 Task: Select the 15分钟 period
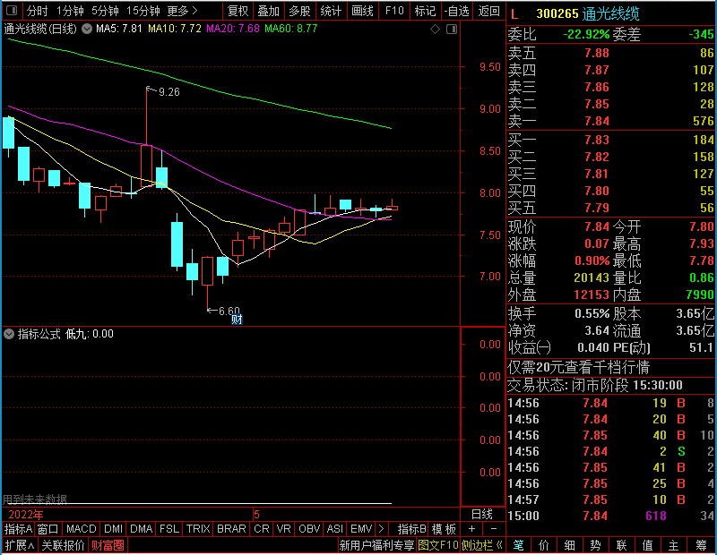click(143, 11)
